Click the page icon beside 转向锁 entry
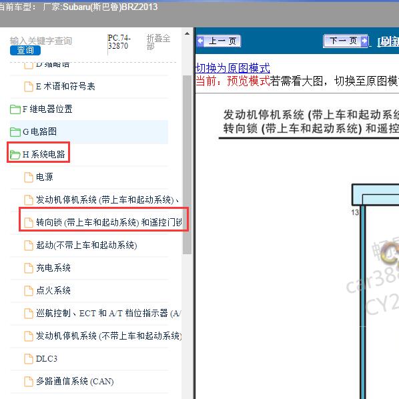This screenshot has width=399, height=399. [29, 223]
